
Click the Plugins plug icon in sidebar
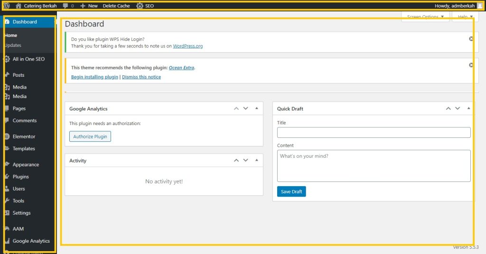[7, 176]
